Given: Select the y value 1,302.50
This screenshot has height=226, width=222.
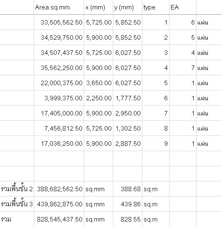Looking at the screenshot, I should click(x=128, y=128).
